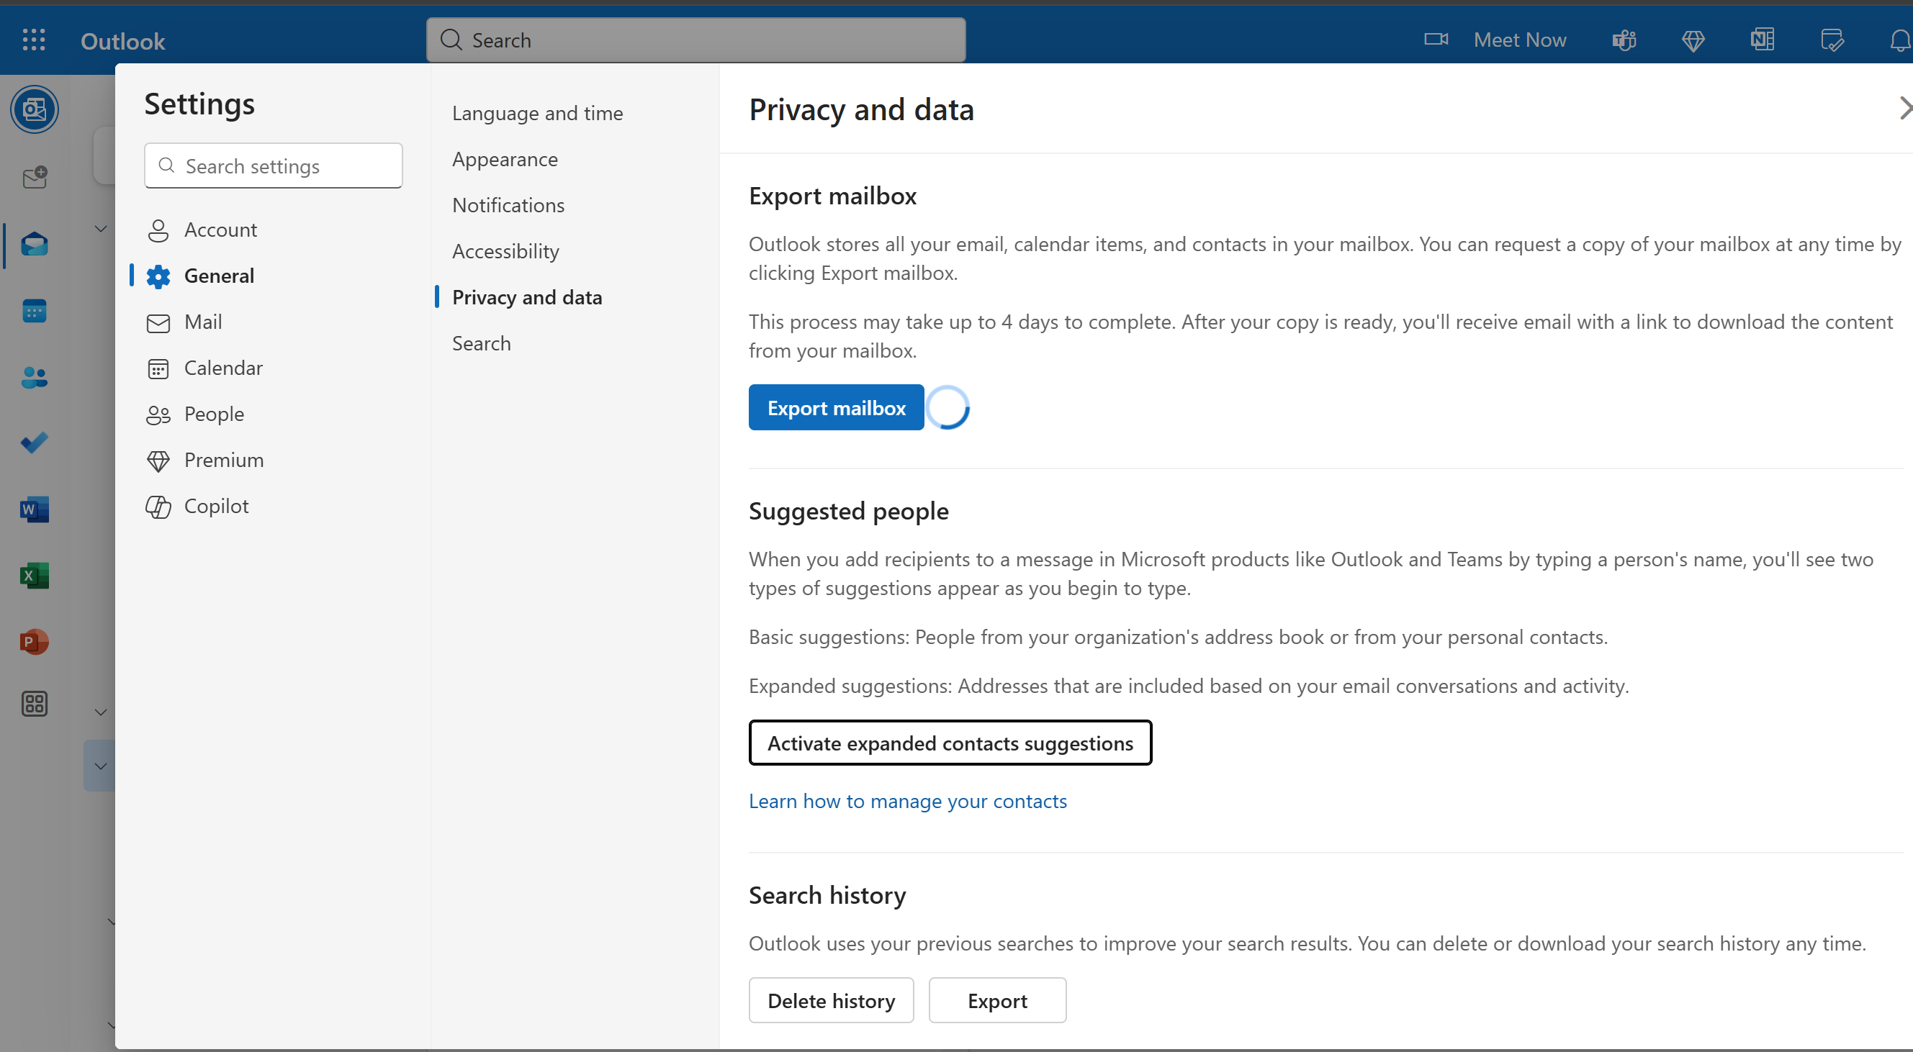Click Outlook logo icon at rail top
1913x1052 pixels.
(x=34, y=110)
